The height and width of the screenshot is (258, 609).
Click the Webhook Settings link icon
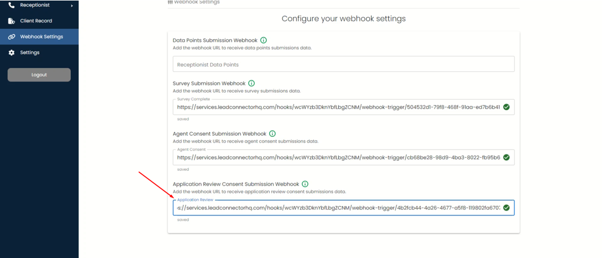[x=12, y=37]
